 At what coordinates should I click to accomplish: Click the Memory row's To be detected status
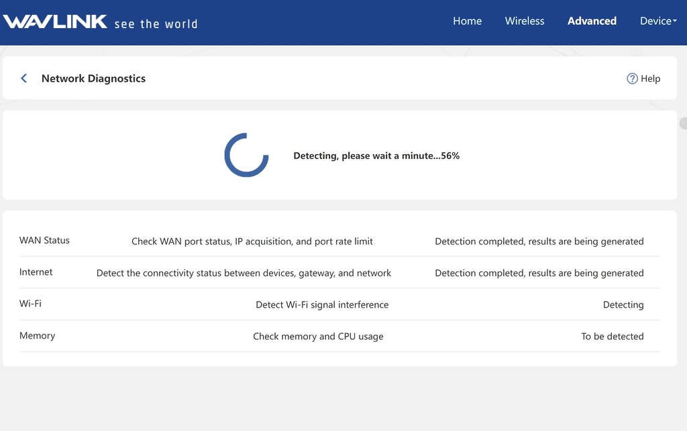point(612,336)
